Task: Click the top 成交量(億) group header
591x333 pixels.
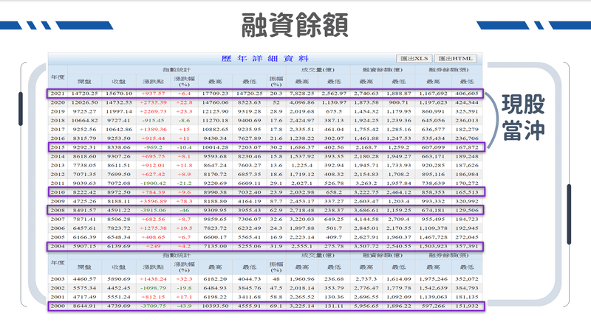Action: click(x=318, y=70)
